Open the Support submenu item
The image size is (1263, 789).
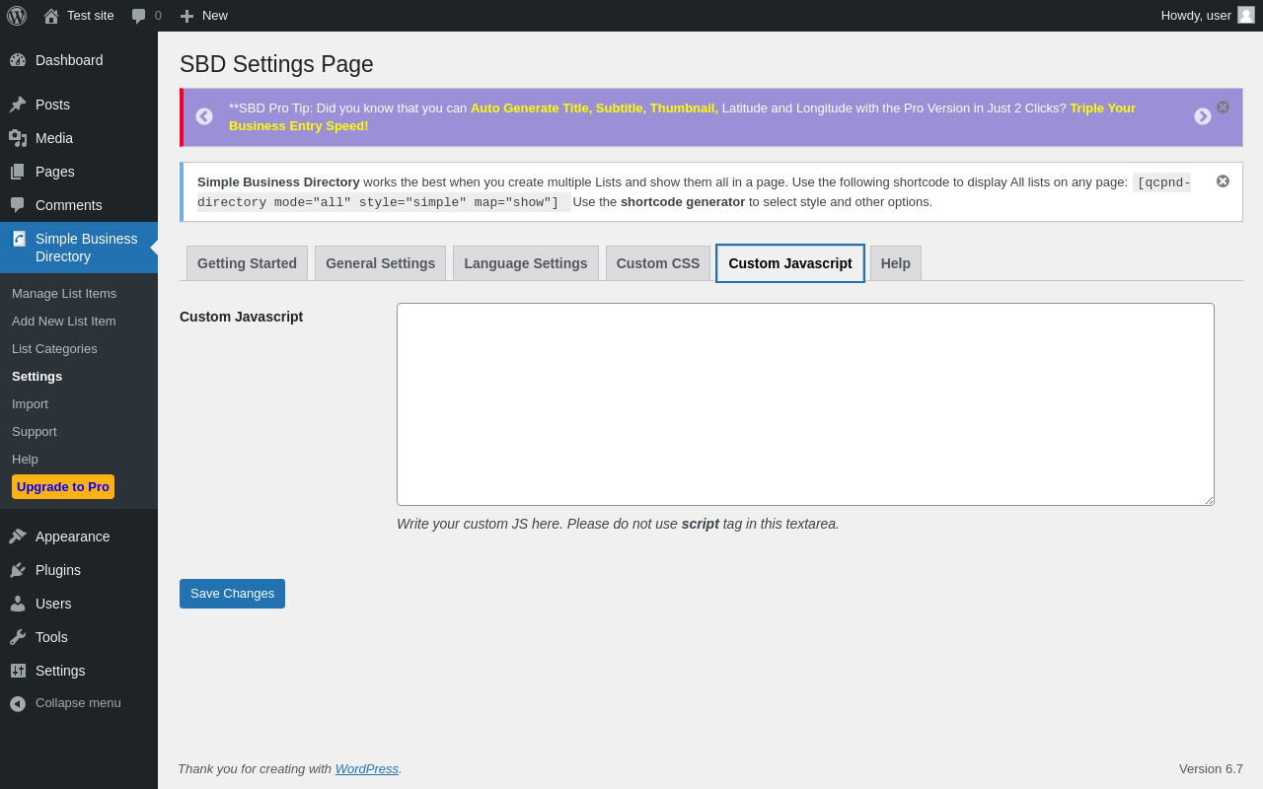click(35, 432)
